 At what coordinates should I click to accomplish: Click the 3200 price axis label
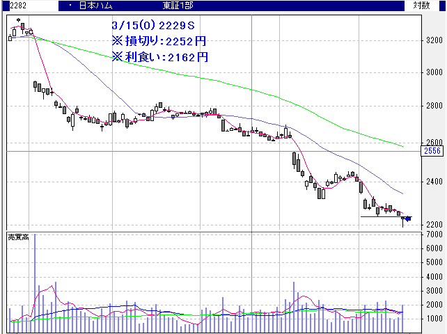435,40
